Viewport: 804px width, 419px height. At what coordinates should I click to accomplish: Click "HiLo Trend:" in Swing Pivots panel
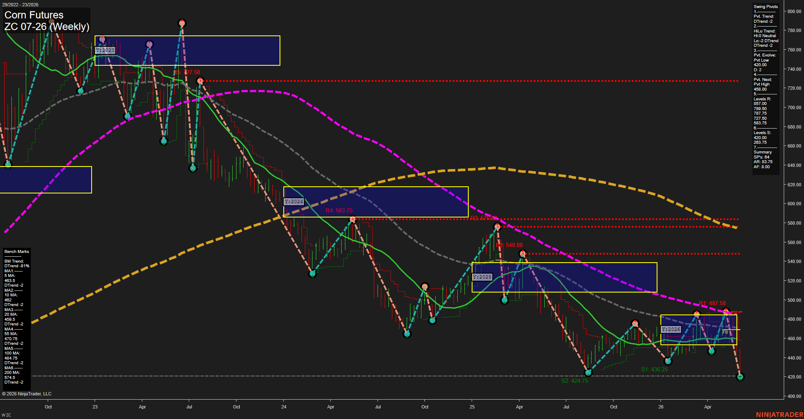tap(765, 31)
